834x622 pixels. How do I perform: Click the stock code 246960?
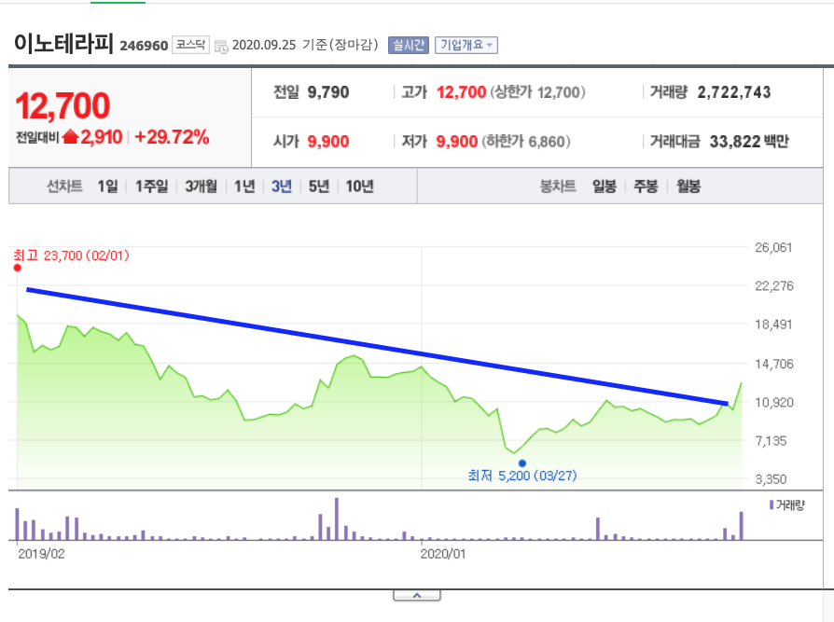click(144, 46)
